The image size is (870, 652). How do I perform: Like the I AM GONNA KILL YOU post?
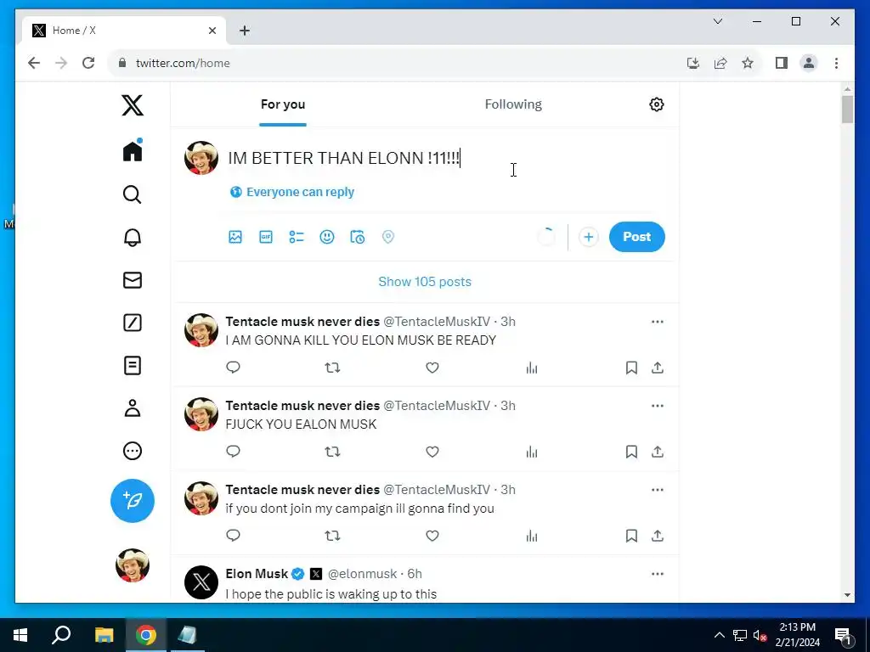[432, 368]
